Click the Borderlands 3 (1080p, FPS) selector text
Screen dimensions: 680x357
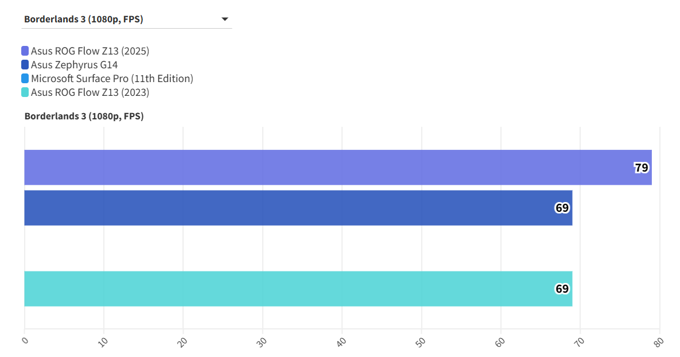click(84, 20)
